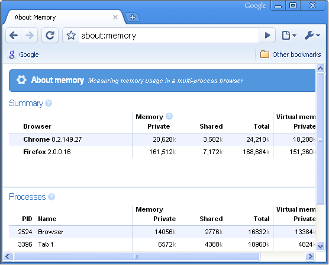
Task: Close the Chrome window
Action: 312,6
